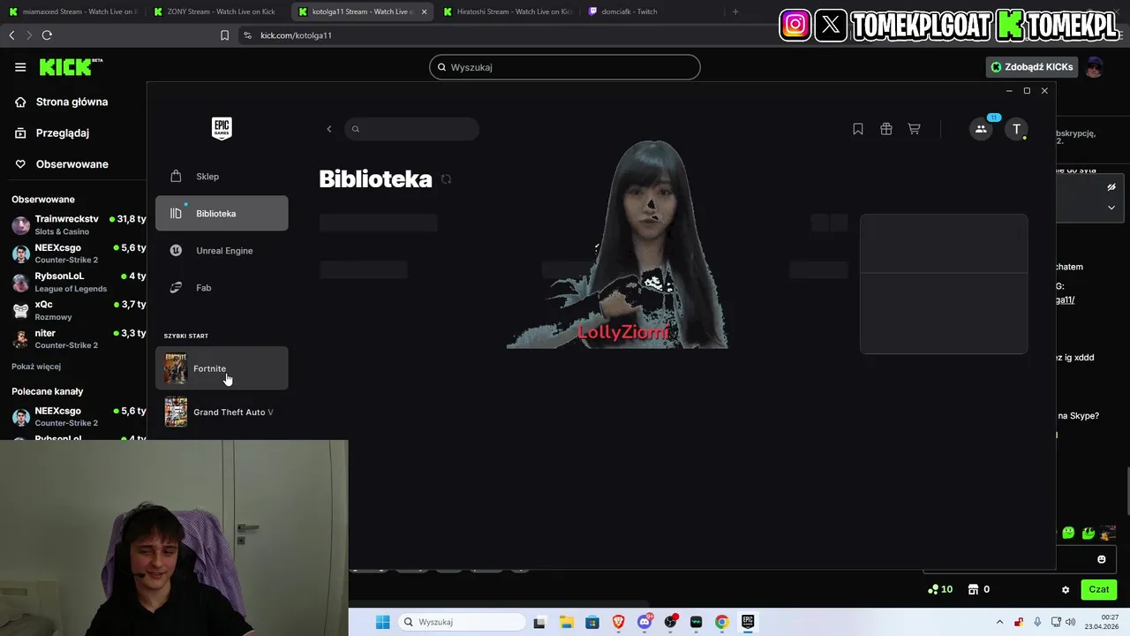1130x636 pixels.
Task: Select Biblioteka in Epic launcher sidebar
Action: (x=222, y=213)
